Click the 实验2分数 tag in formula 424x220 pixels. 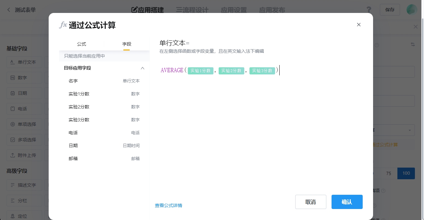pos(231,71)
